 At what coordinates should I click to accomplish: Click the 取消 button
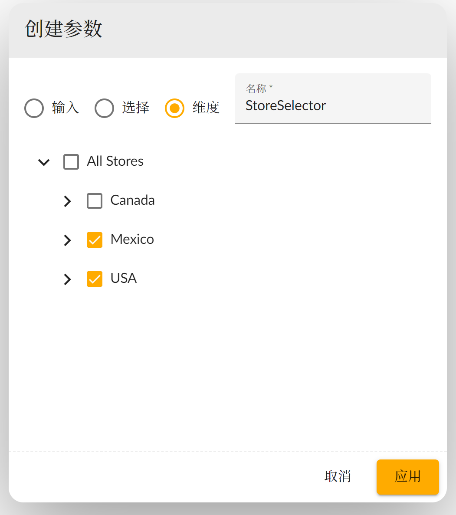tap(338, 476)
